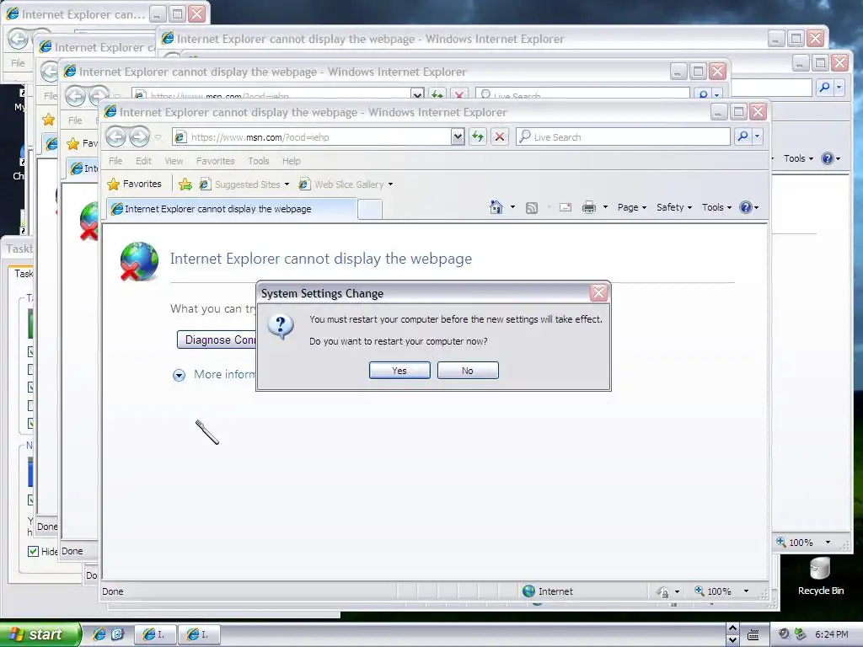Click Tools menu in the back IE window
This screenshot has width=863, height=647.
(798, 158)
